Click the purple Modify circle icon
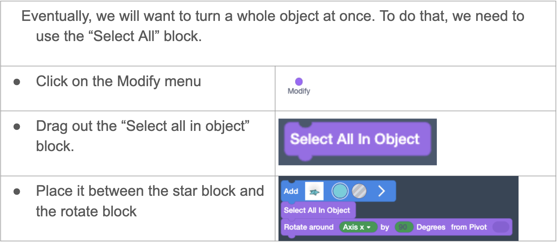The height and width of the screenshot is (242, 557). click(x=299, y=81)
